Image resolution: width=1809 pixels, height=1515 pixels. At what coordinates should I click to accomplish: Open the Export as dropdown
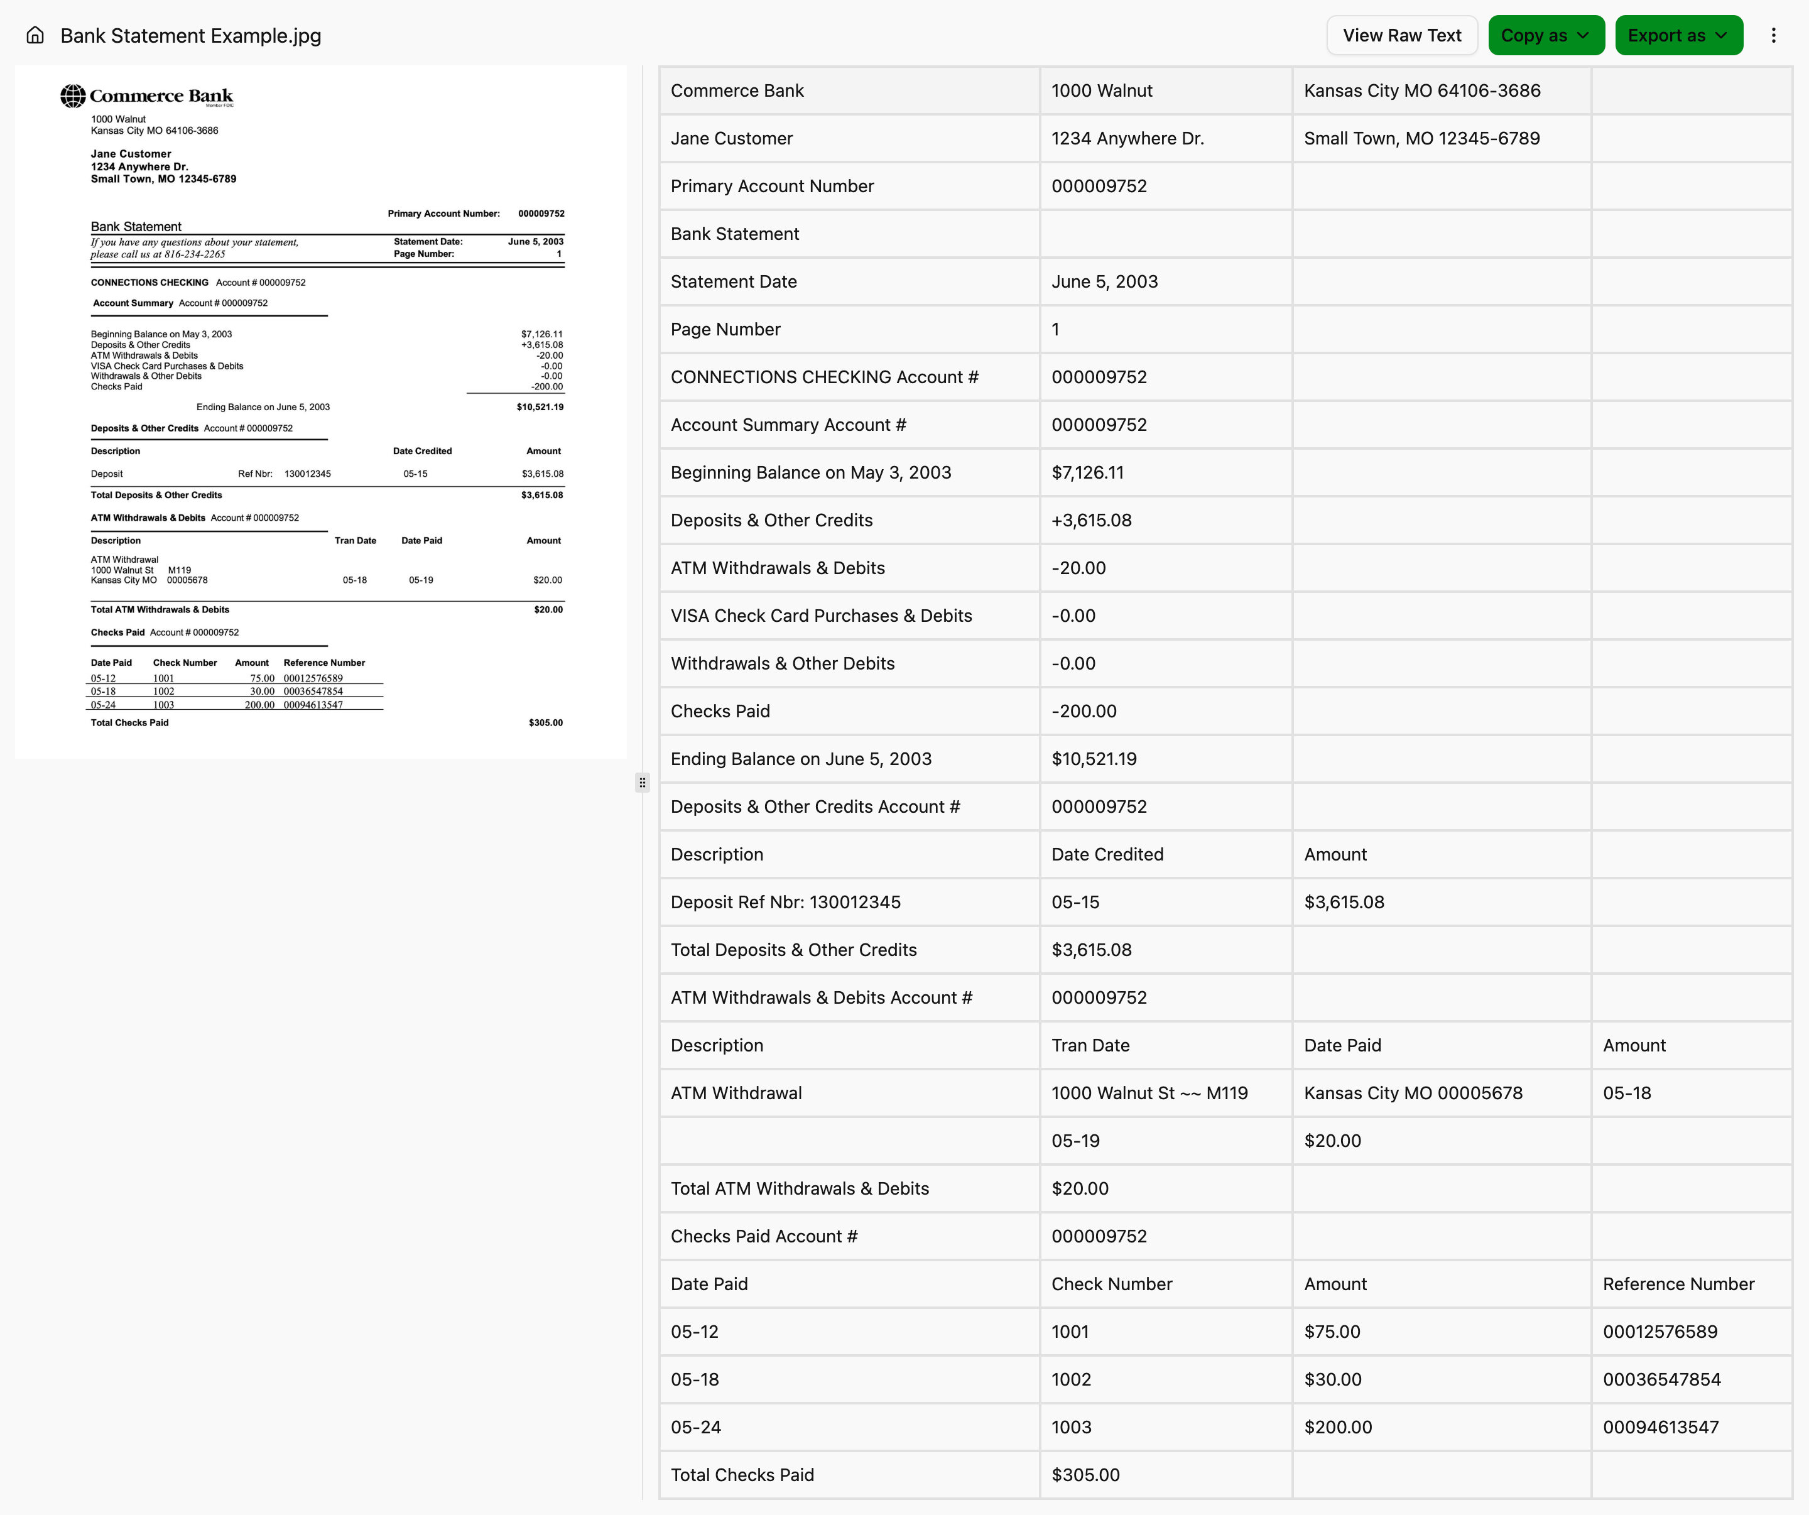(x=1678, y=35)
